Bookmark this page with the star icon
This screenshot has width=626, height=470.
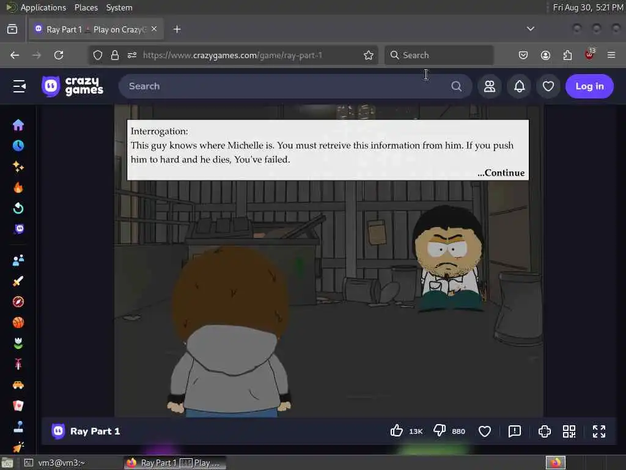click(x=369, y=55)
